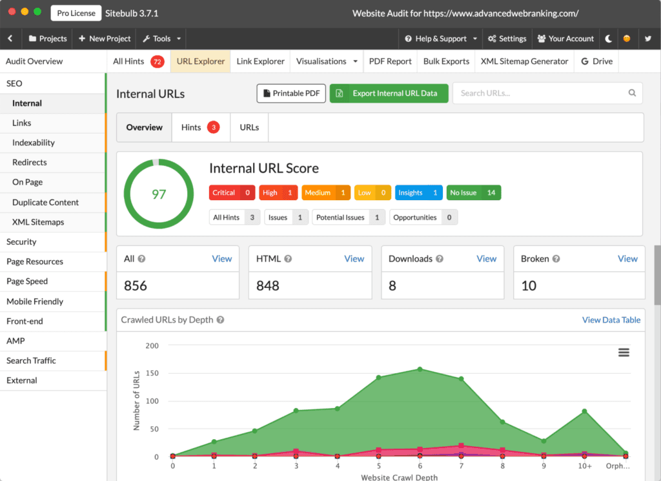Select Indexability in sidebar
Screen dimensions: 661x481
(x=53, y=143)
